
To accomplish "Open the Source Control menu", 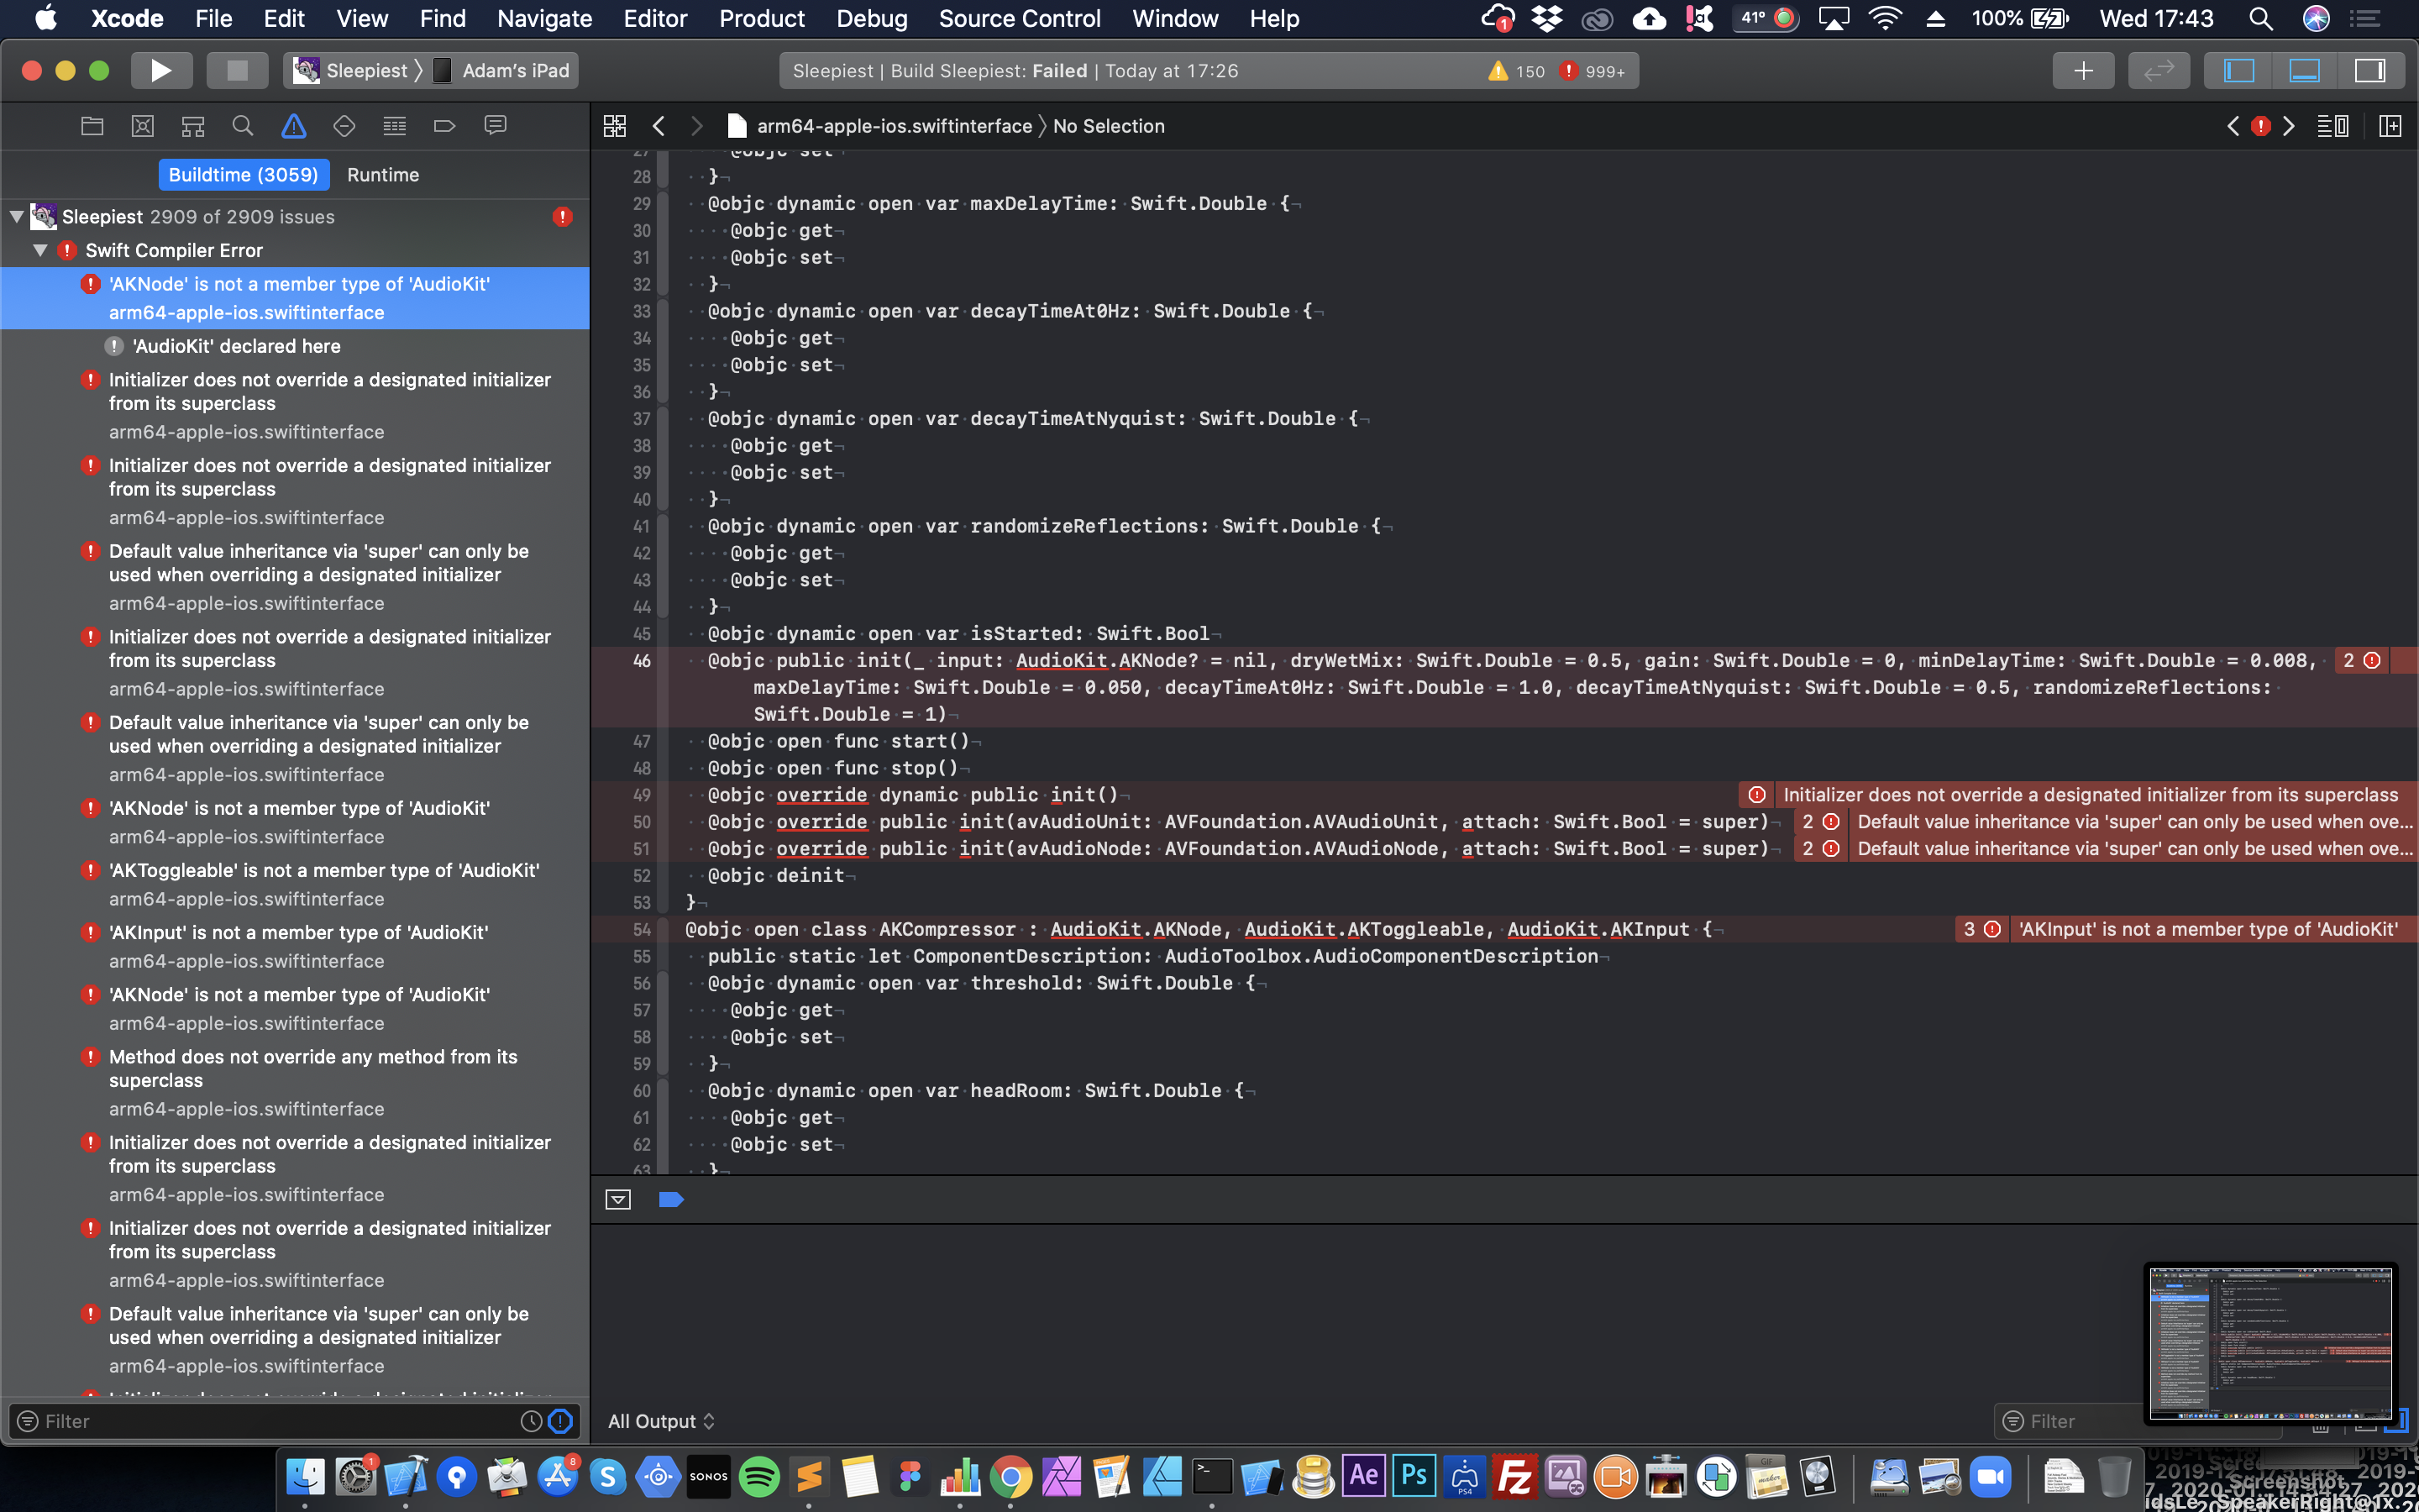I will coord(1020,18).
